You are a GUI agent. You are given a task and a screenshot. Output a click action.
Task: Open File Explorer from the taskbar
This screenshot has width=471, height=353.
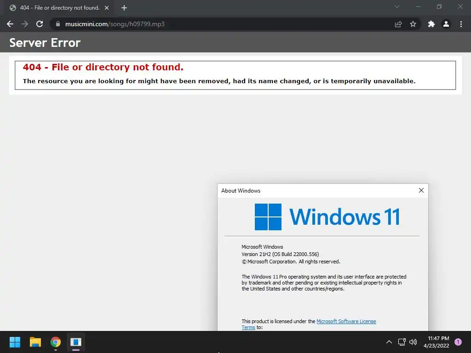35,342
